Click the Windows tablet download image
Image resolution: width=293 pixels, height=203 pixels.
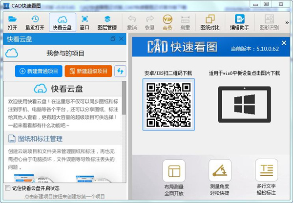[x=245, y=105]
